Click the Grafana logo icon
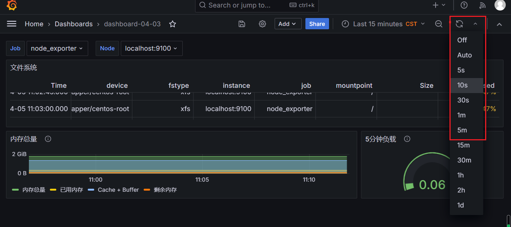 click(12, 6)
